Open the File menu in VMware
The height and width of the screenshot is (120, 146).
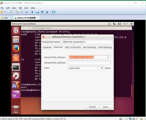tap(2, 8)
